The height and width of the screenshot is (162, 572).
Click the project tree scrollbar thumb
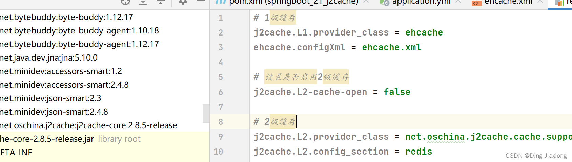coord(206,113)
